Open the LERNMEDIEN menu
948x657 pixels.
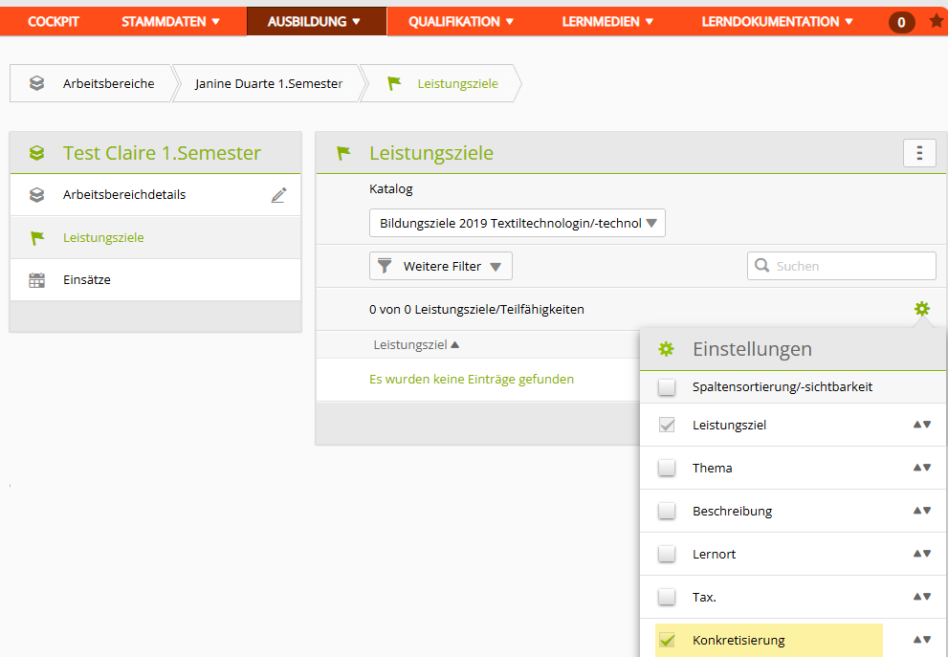tap(607, 22)
